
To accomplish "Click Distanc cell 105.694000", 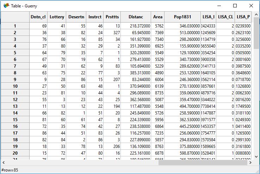I will click(x=136, y=66).
